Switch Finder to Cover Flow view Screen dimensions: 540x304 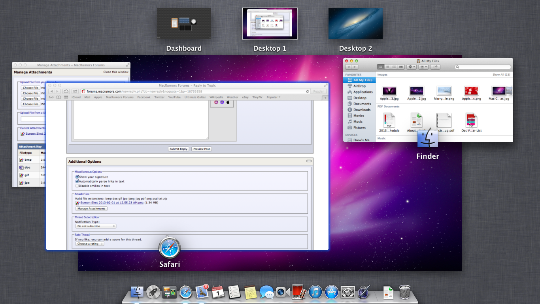pos(401,67)
